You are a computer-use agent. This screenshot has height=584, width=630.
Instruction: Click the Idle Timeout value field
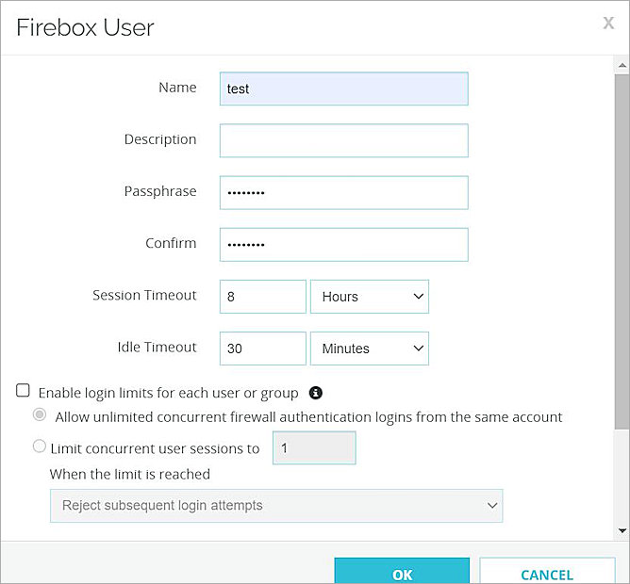262,349
